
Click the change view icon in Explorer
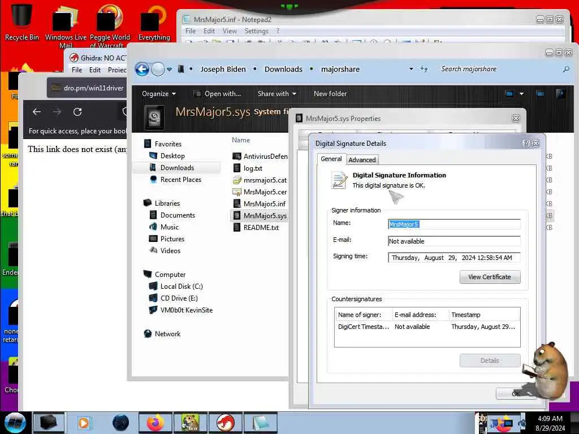tap(509, 94)
